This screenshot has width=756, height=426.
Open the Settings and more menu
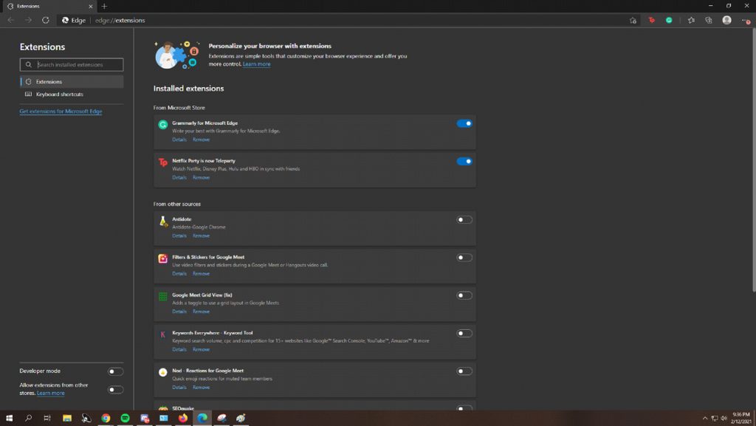746,20
